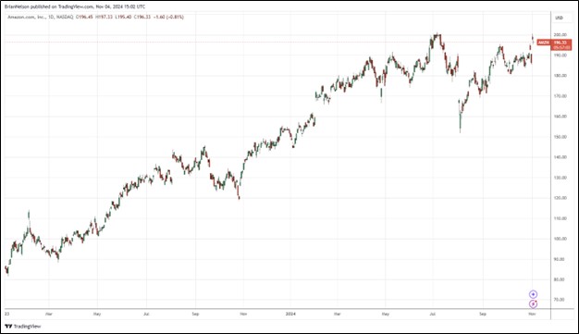579x334 pixels.
Task: Click the pink lightning marker with red dot
Action: click(533, 303)
